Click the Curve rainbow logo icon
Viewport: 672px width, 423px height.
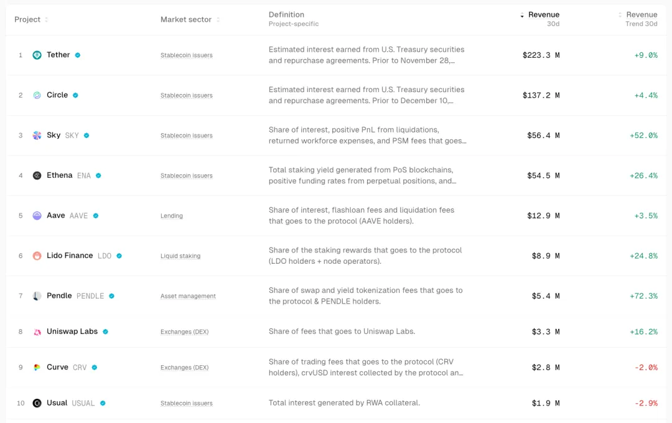point(37,368)
